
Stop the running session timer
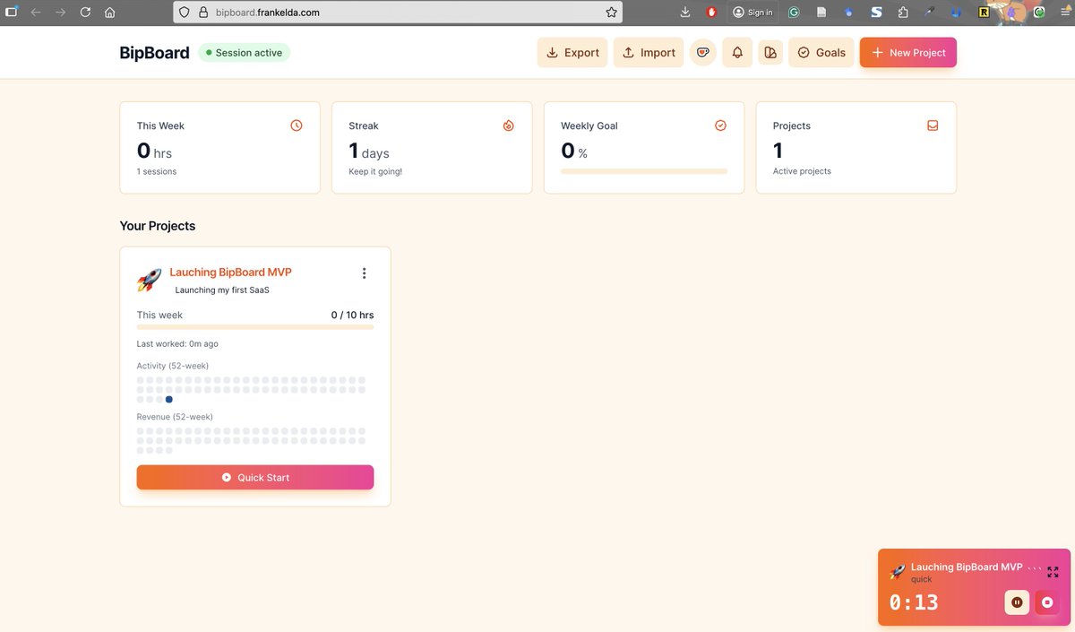click(1047, 602)
